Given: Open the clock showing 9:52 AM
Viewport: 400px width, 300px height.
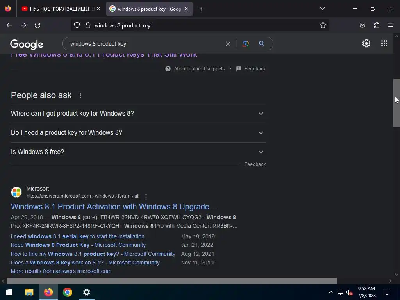Looking at the screenshot, I should click(x=366, y=292).
